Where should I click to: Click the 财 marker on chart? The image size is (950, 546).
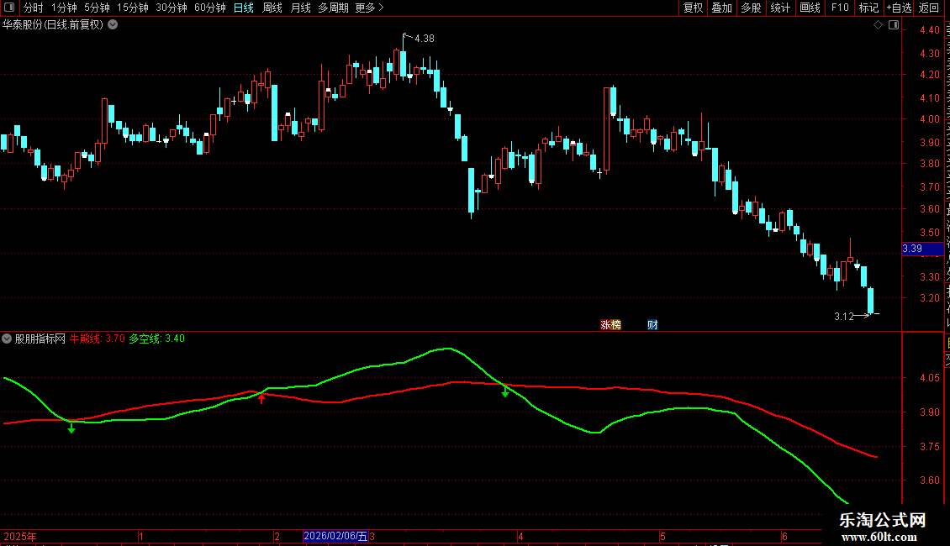[652, 324]
